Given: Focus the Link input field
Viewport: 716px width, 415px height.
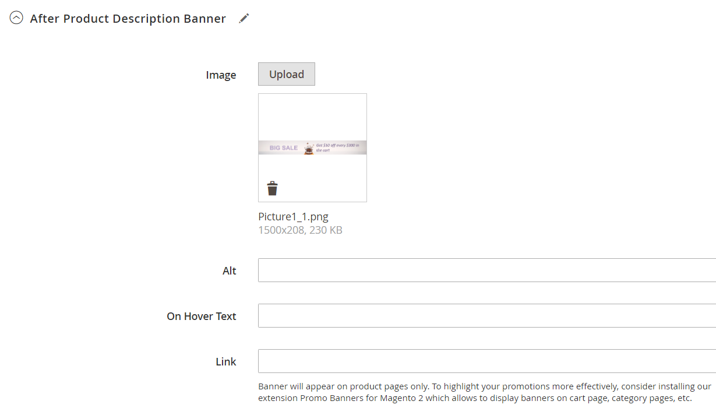Looking at the screenshot, I should coord(486,361).
